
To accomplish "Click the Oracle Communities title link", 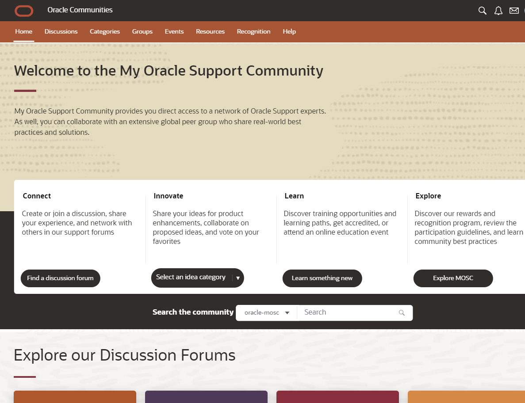I will click(80, 10).
